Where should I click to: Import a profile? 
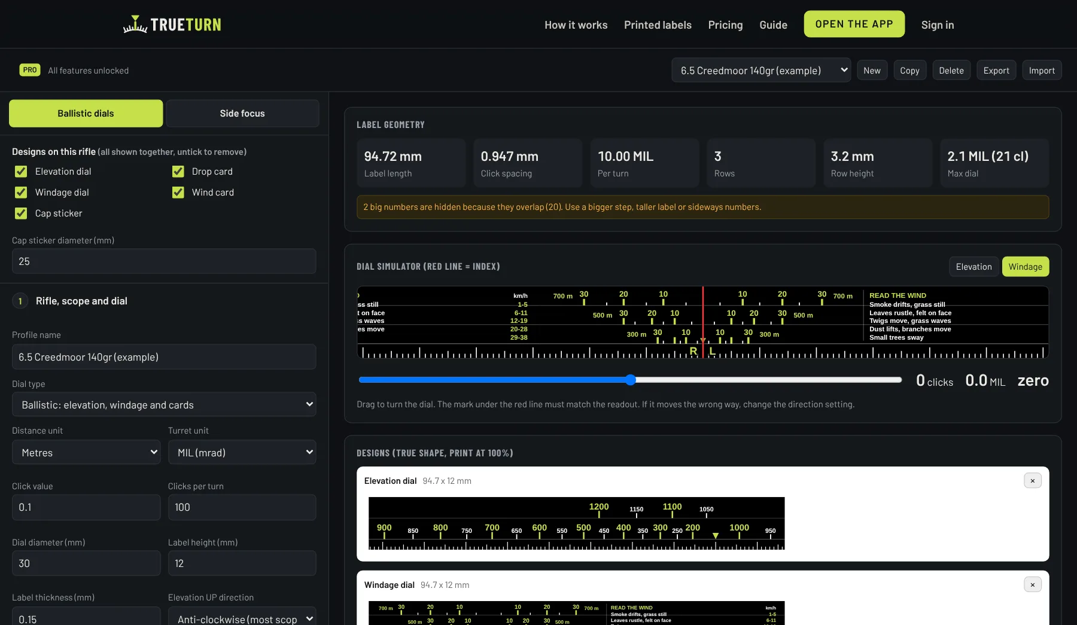coord(1042,70)
